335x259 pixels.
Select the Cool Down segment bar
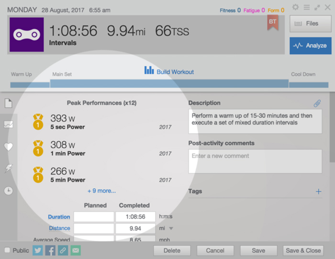click(309, 85)
